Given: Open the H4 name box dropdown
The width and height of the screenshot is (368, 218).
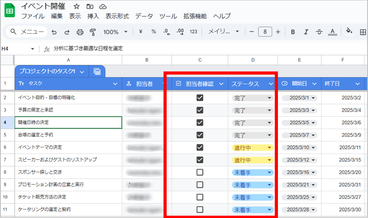Looking at the screenshot, I should [32, 49].
